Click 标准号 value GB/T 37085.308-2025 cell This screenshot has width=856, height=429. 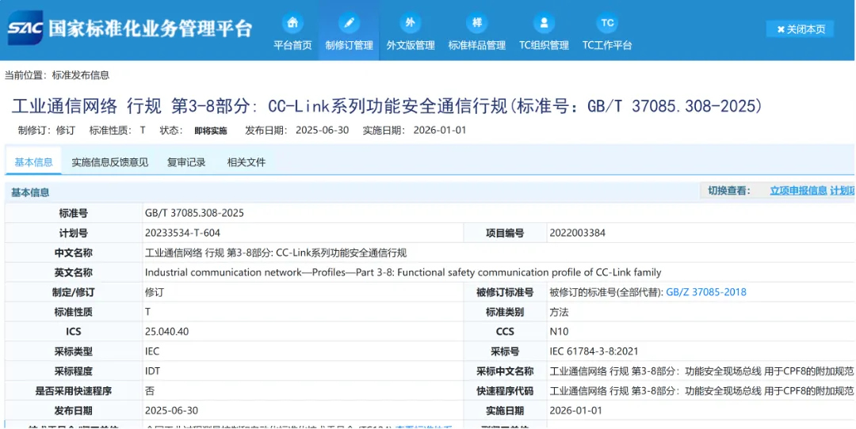(x=499, y=213)
